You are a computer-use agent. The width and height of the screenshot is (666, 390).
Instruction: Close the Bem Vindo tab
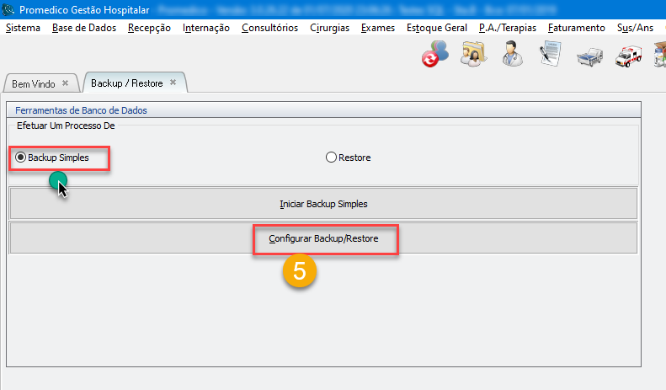65,83
